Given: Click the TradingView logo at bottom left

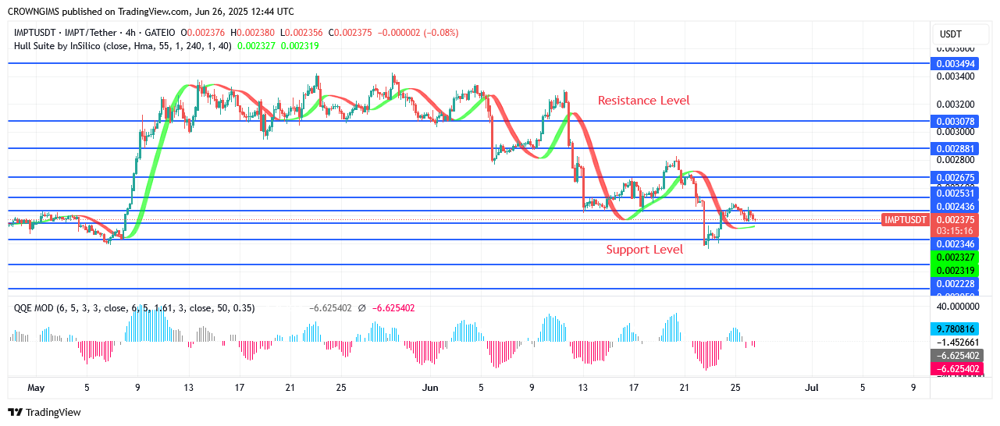Looking at the screenshot, I should click(x=44, y=412).
